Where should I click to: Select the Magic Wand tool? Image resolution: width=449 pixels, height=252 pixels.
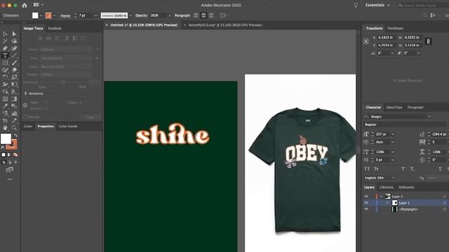click(5, 41)
